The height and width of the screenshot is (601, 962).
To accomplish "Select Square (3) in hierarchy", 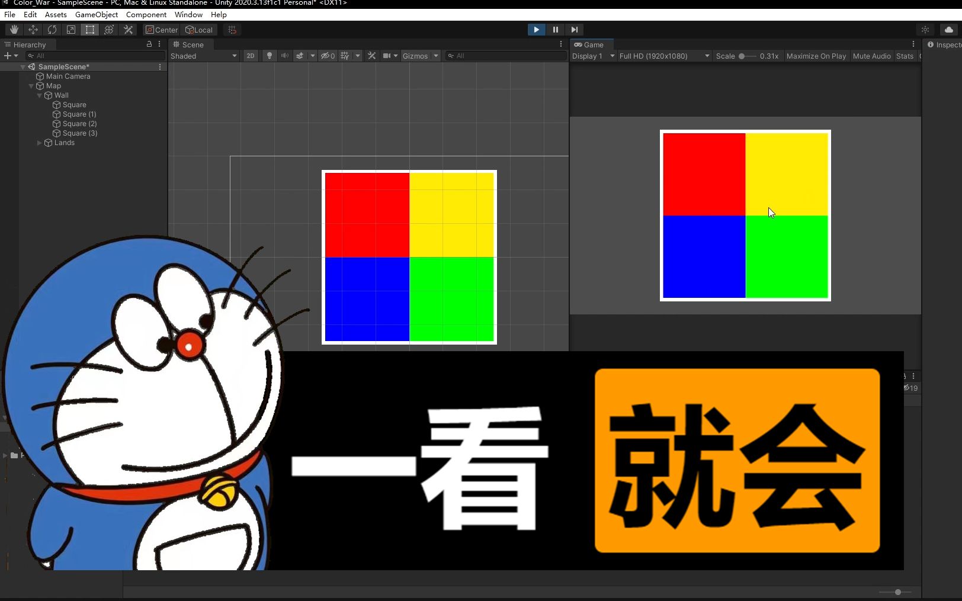I will (79, 133).
